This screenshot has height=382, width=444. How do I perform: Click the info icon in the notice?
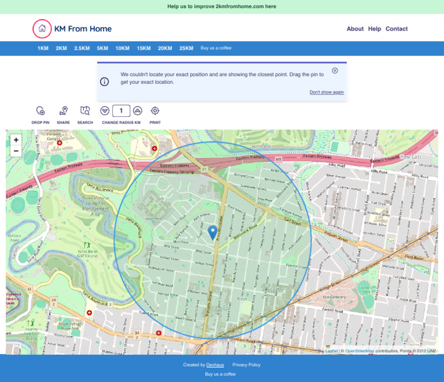104,82
